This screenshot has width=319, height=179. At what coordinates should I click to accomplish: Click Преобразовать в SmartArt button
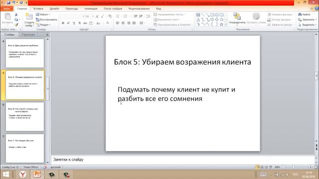[x=173, y=24]
